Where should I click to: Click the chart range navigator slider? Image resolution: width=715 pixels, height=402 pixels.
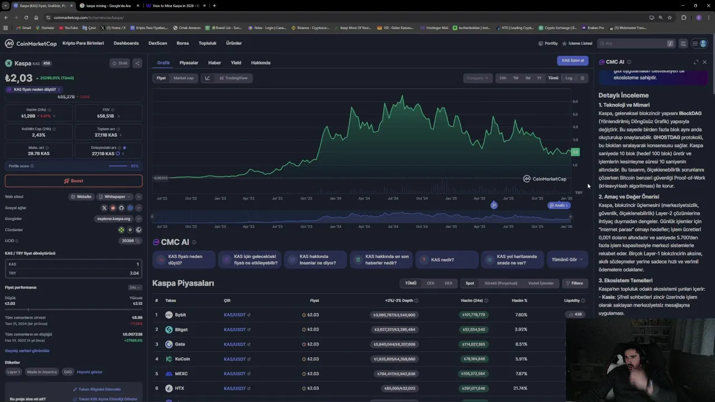(361, 217)
